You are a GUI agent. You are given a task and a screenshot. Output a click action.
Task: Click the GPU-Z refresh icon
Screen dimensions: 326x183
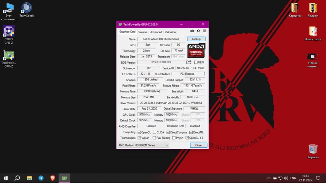click(198, 31)
